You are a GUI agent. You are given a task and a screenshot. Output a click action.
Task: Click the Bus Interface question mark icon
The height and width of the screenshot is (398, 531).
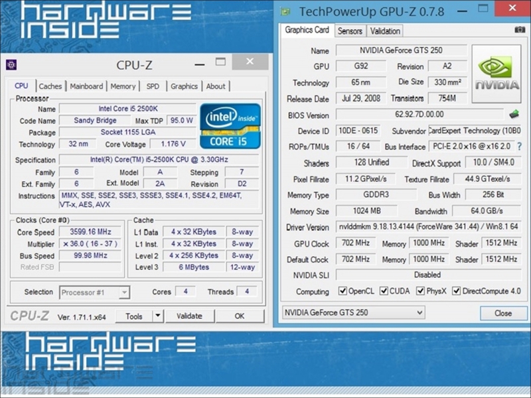(x=519, y=147)
